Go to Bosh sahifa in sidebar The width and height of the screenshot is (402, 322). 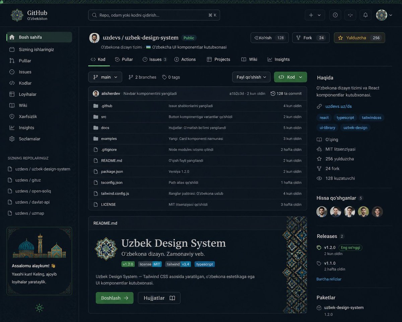tap(39, 37)
